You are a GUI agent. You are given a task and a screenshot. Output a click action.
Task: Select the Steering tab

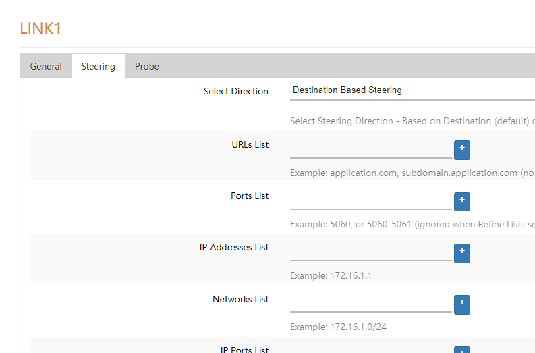(x=98, y=66)
